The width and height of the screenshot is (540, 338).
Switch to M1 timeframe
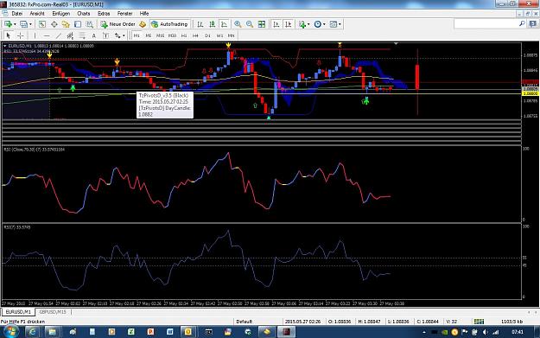(137, 35)
